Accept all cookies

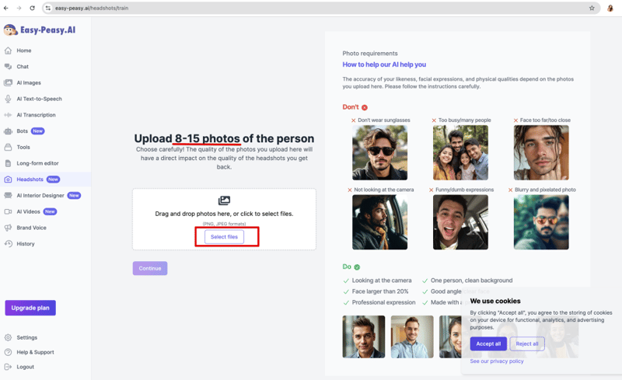[488, 343]
